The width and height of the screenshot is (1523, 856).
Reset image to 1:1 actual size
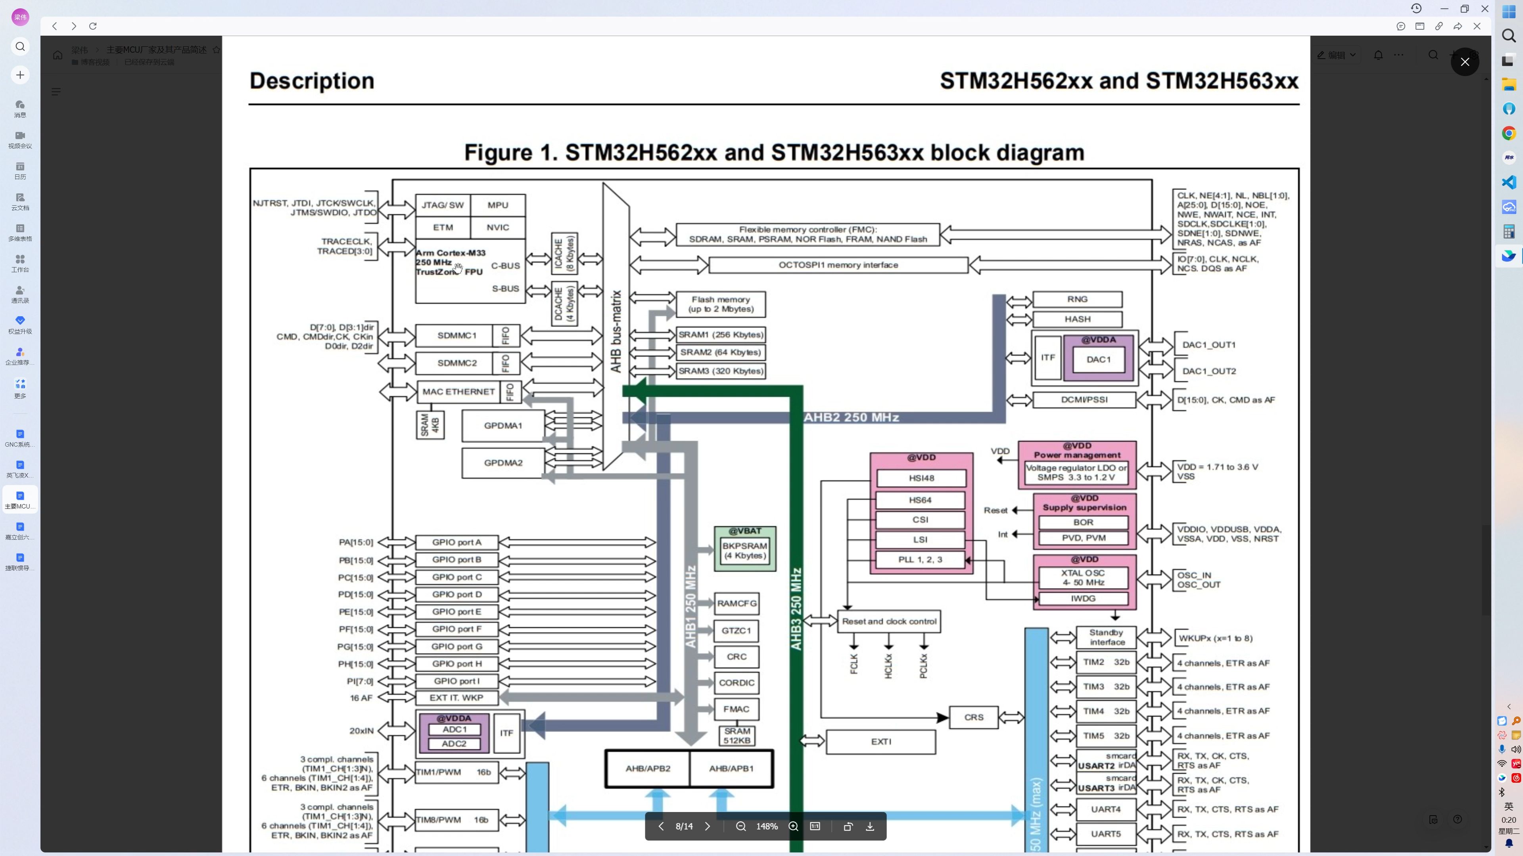tap(815, 826)
